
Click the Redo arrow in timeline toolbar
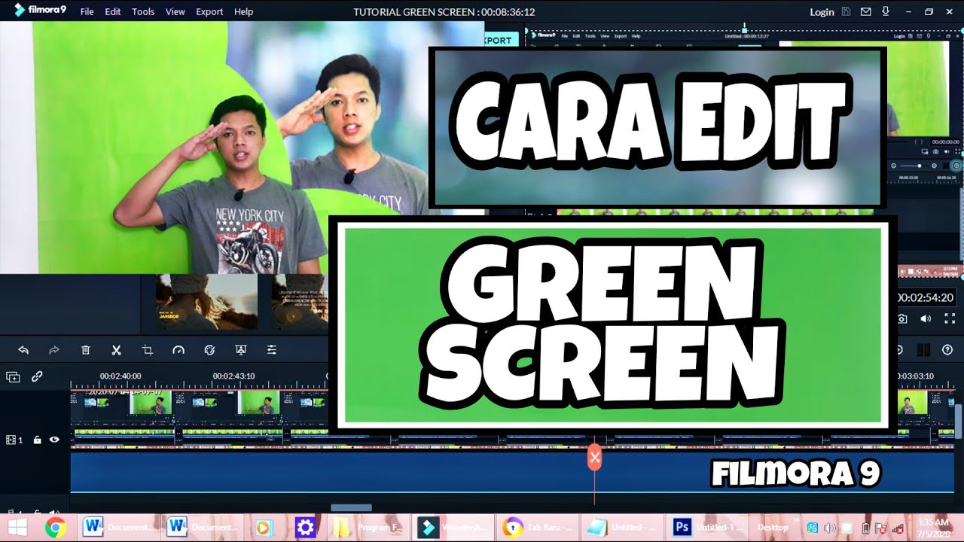(x=54, y=350)
